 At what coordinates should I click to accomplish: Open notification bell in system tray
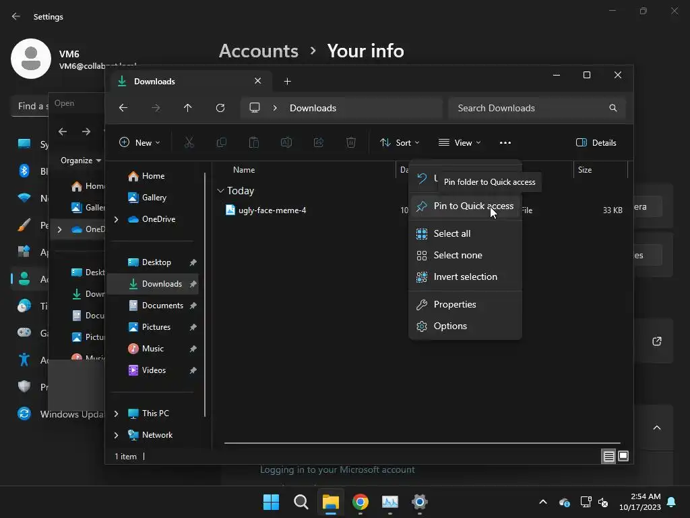(672, 502)
